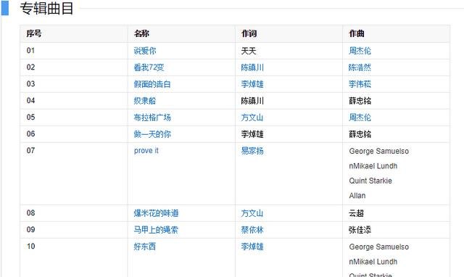This screenshot has width=464, height=277.
Task: Click track number 04
Action: pyautogui.click(x=30, y=100)
